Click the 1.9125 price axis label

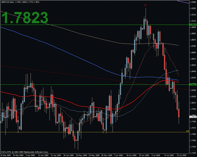click(x=193, y=21)
